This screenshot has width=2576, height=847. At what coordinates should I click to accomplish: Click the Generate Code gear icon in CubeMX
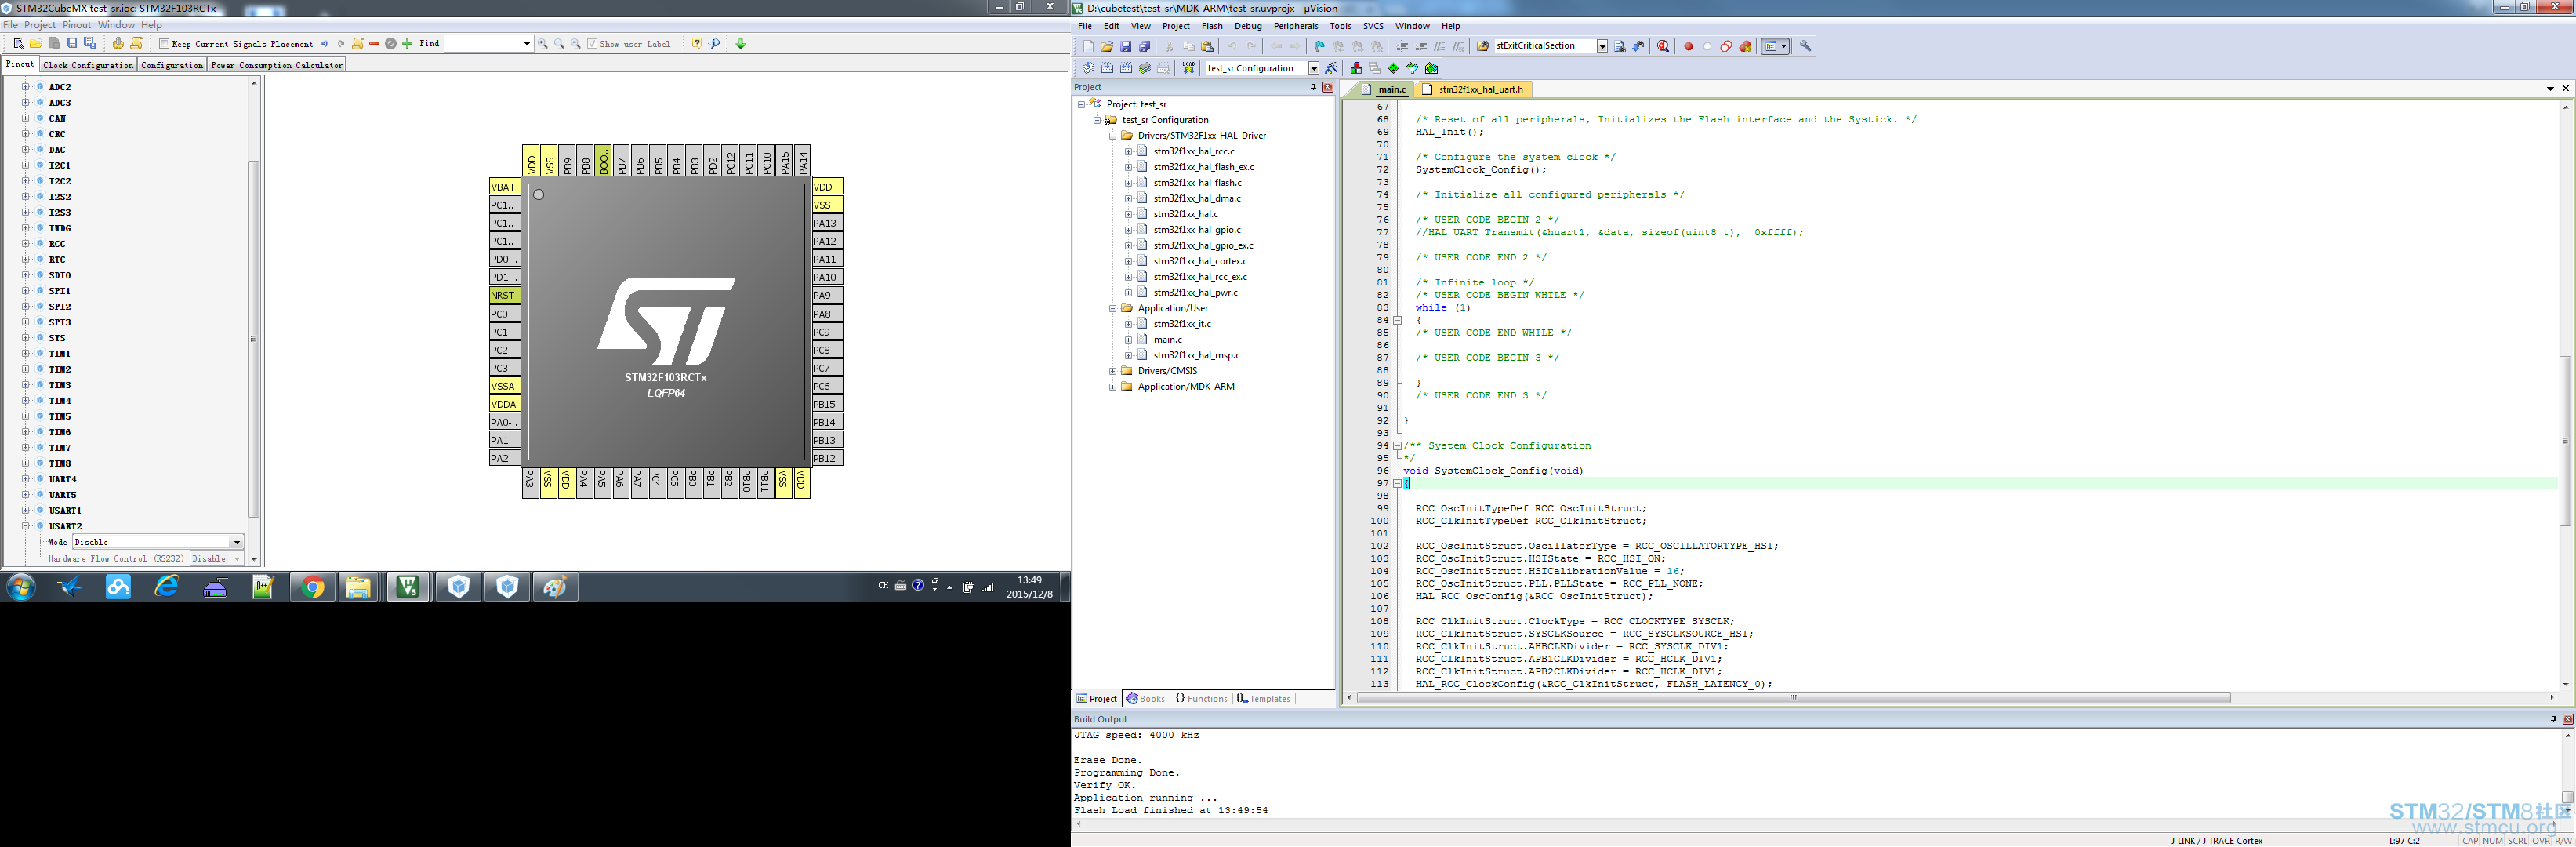pyautogui.click(x=118, y=44)
